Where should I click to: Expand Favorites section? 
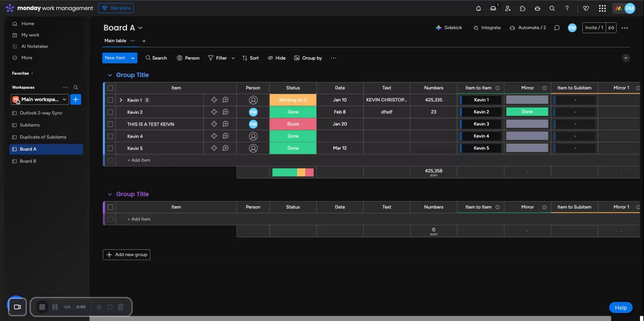[22, 73]
